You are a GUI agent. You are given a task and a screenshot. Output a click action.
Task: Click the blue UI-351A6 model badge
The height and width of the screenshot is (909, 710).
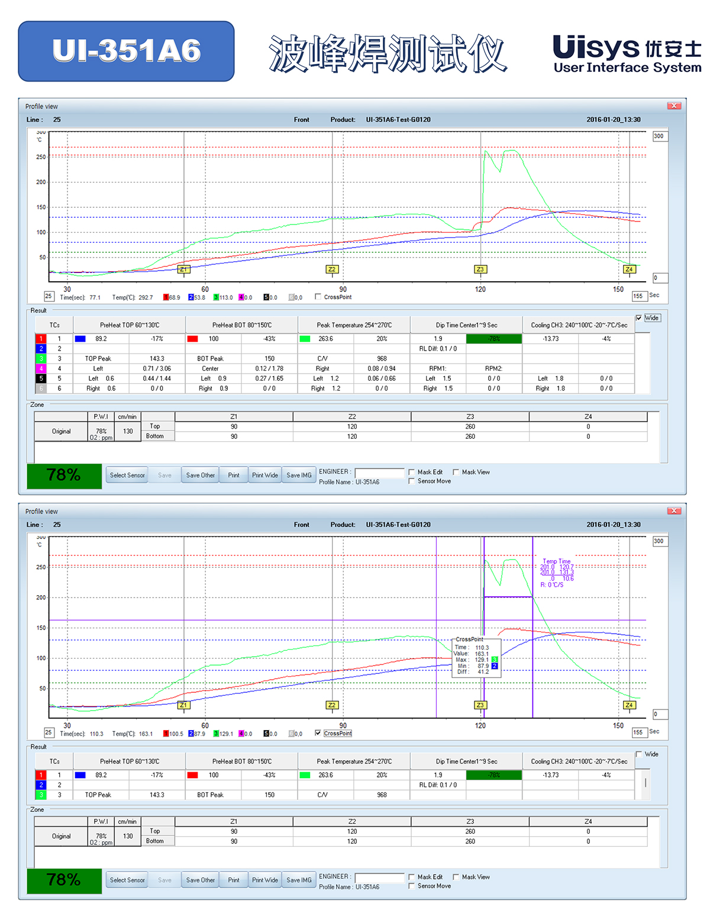tap(126, 52)
